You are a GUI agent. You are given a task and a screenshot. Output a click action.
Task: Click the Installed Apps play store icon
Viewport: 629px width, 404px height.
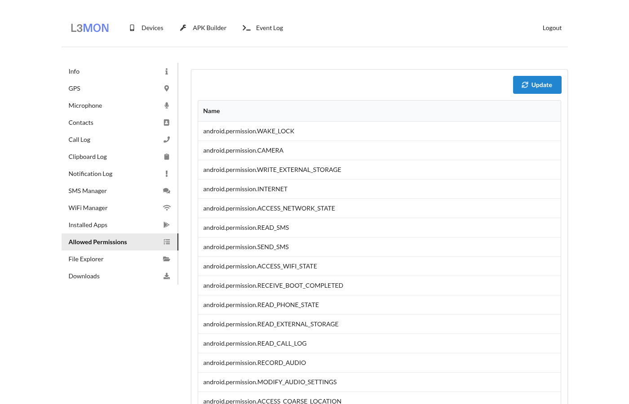[167, 225]
